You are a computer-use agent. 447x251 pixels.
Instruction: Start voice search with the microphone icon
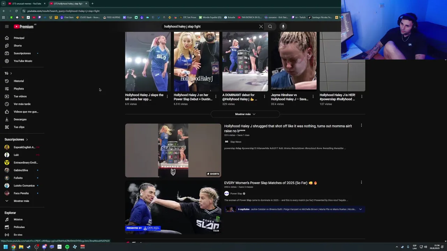[283, 26]
